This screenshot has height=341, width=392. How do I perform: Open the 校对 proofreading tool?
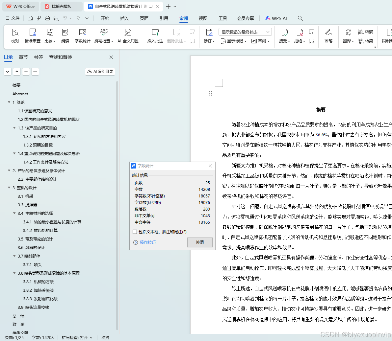pyautogui.click(x=15, y=36)
